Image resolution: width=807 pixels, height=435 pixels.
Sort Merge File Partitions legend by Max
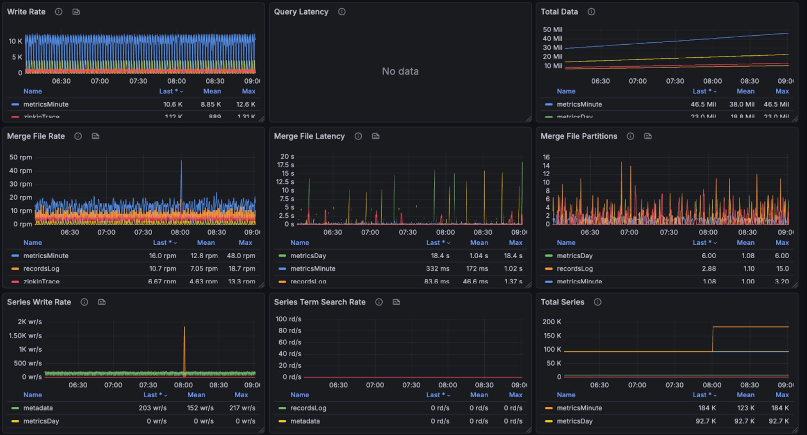782,243
